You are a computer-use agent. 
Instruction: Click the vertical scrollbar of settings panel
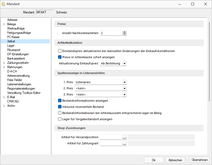(x=209, y=61)
